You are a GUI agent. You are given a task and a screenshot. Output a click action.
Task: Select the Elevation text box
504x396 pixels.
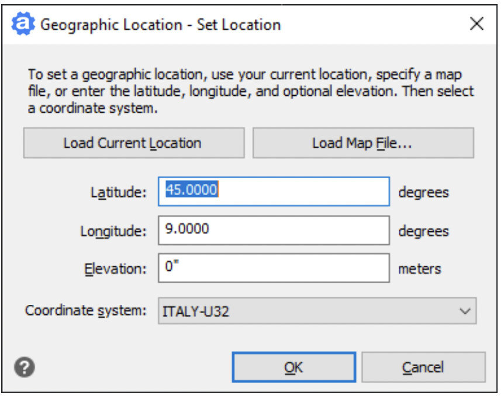273,268
